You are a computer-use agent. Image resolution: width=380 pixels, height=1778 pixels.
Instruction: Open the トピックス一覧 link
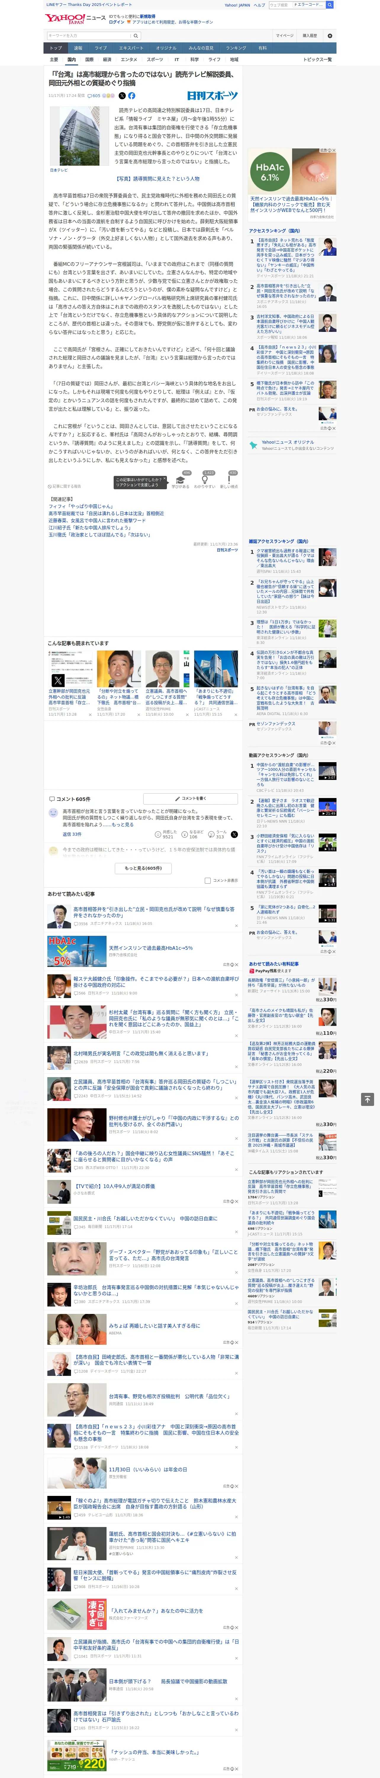click(317, 59)
